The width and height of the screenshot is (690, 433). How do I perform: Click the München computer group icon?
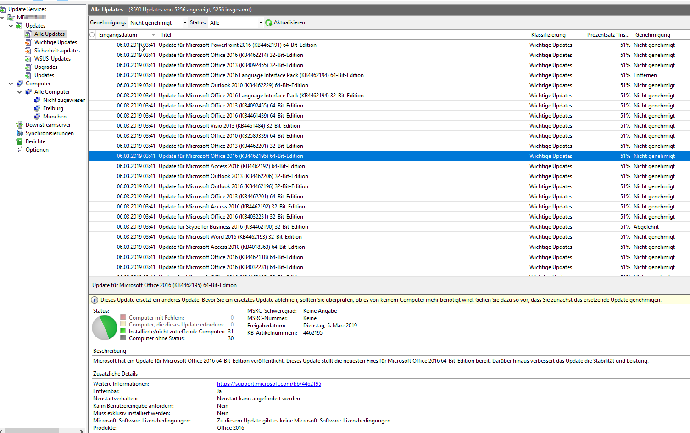[x=37, y=117]
